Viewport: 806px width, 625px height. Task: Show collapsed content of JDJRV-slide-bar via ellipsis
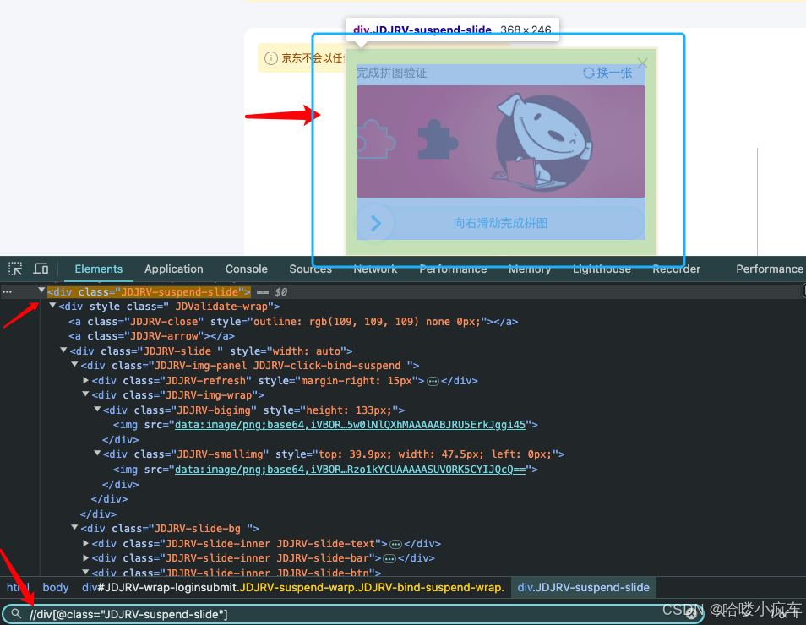point(389,558)
